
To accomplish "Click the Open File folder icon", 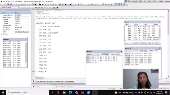I will [x=5, y=4].
